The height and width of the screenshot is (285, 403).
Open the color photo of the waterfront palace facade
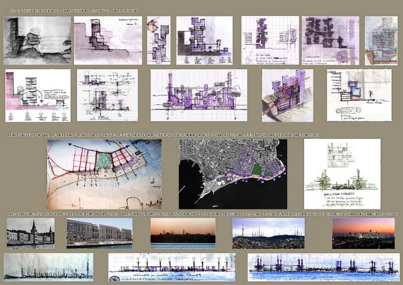pyautogui.click(x=99, y=234)
